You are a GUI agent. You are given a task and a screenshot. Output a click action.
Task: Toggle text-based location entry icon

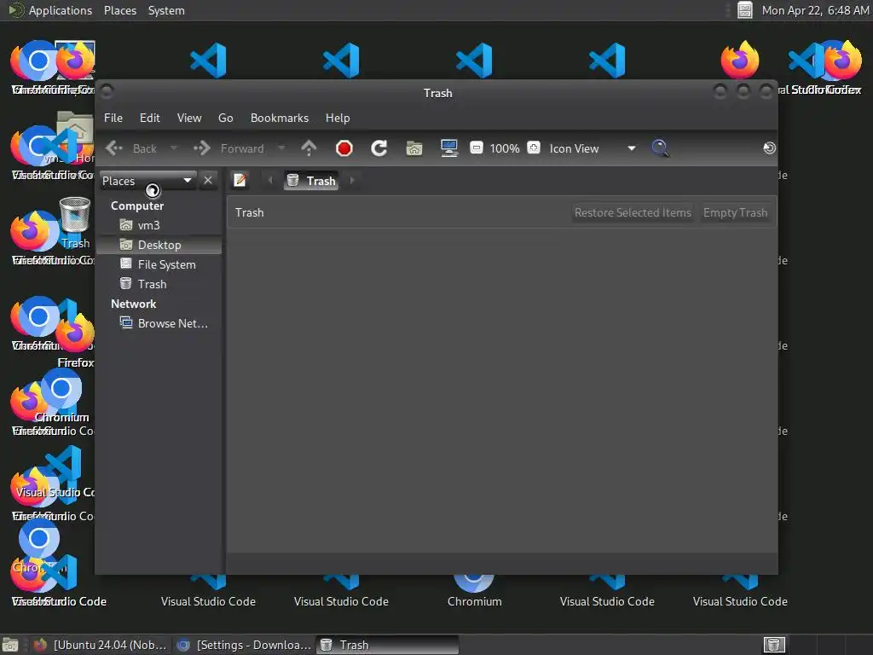240,181
